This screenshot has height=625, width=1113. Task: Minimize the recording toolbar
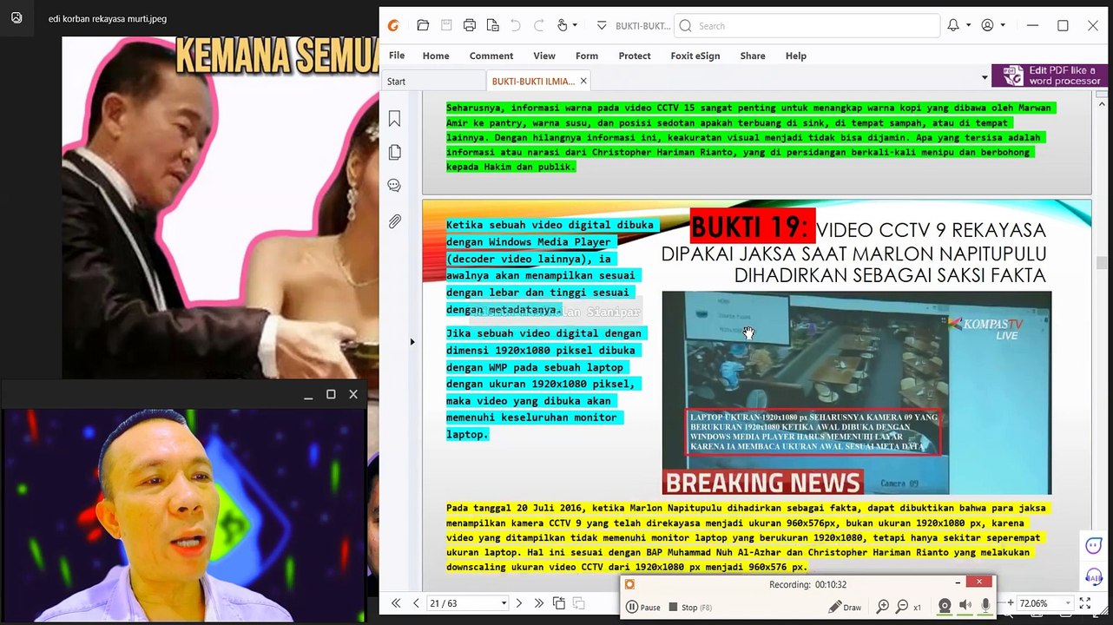click(x=958, y=582)
